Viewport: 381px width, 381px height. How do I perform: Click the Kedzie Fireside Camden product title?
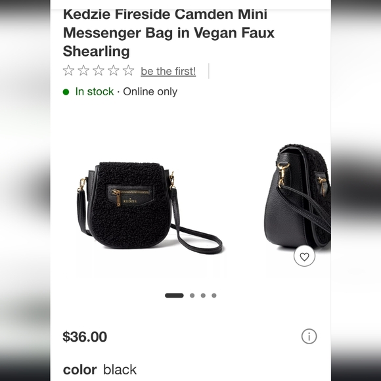(x=169, y=33)
